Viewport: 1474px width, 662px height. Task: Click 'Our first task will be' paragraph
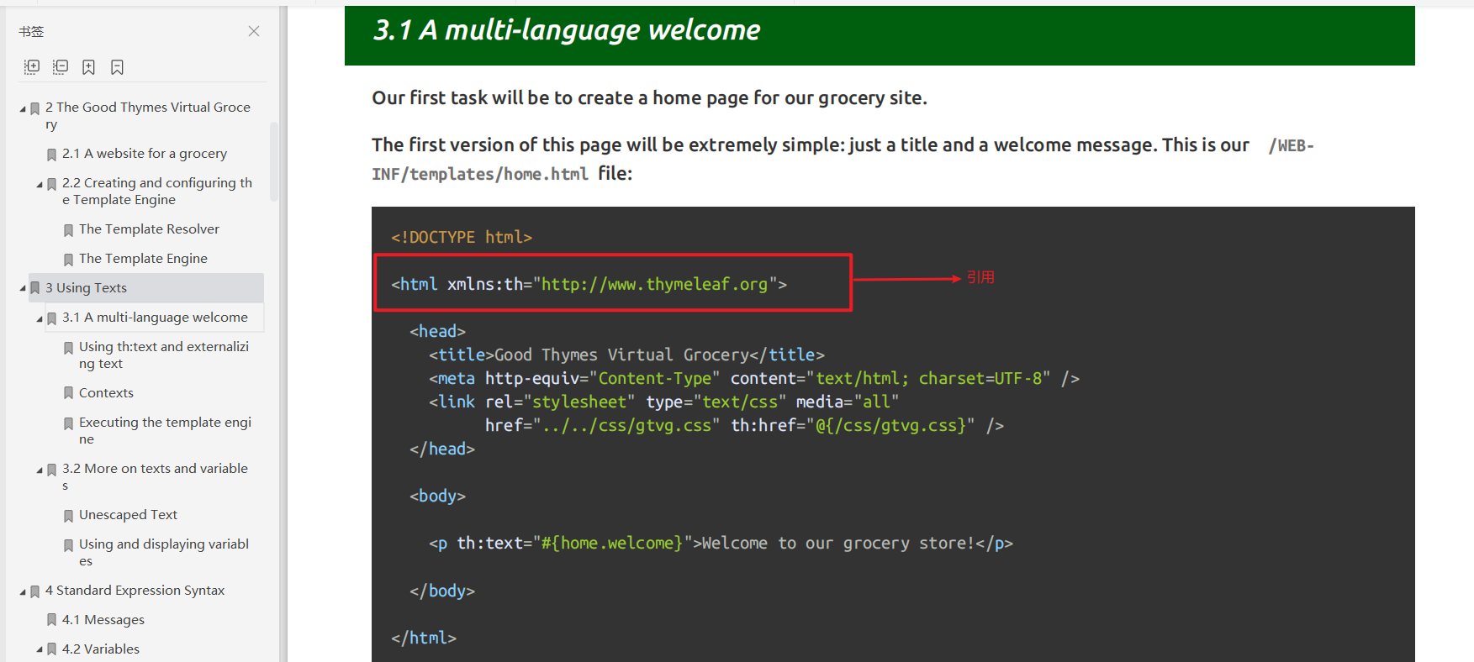tap(649, 97)
